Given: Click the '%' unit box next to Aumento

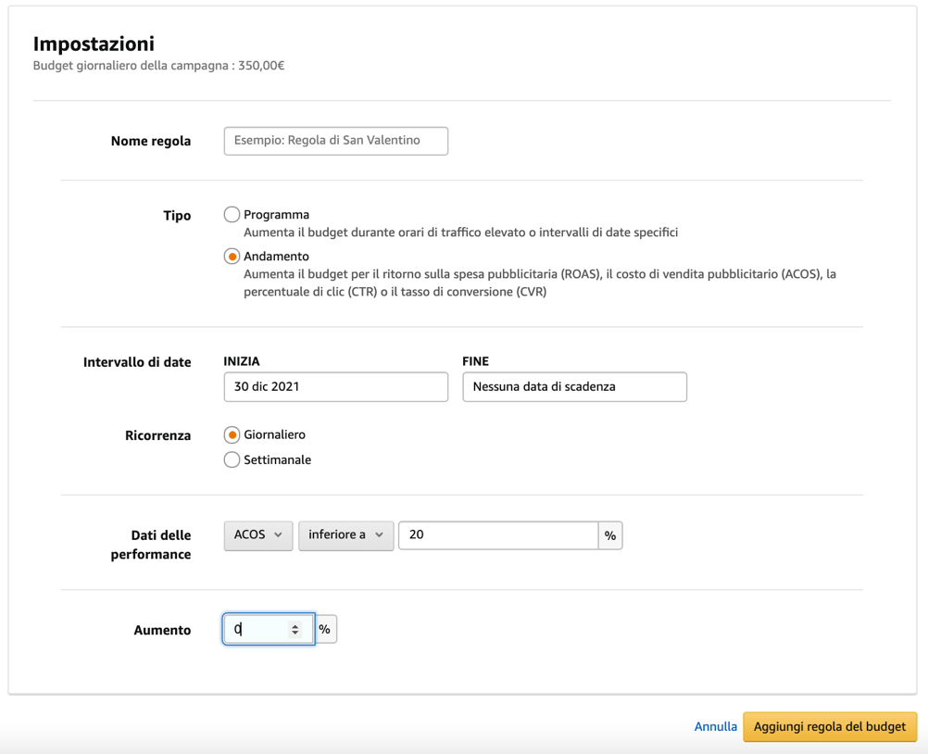Looking at the screenshot, I should point(324,628).
